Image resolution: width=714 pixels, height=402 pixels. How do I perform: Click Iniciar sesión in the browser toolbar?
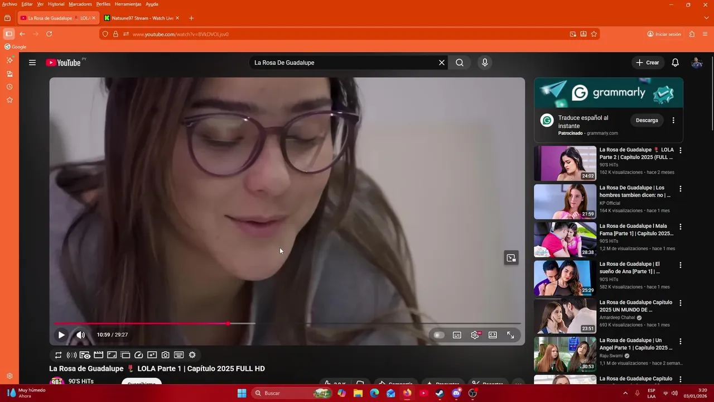664,34
